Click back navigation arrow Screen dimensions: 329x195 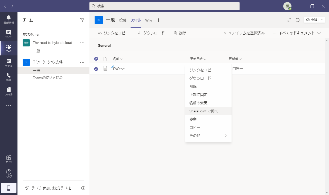pyautogui.click(x=5, y=6)
